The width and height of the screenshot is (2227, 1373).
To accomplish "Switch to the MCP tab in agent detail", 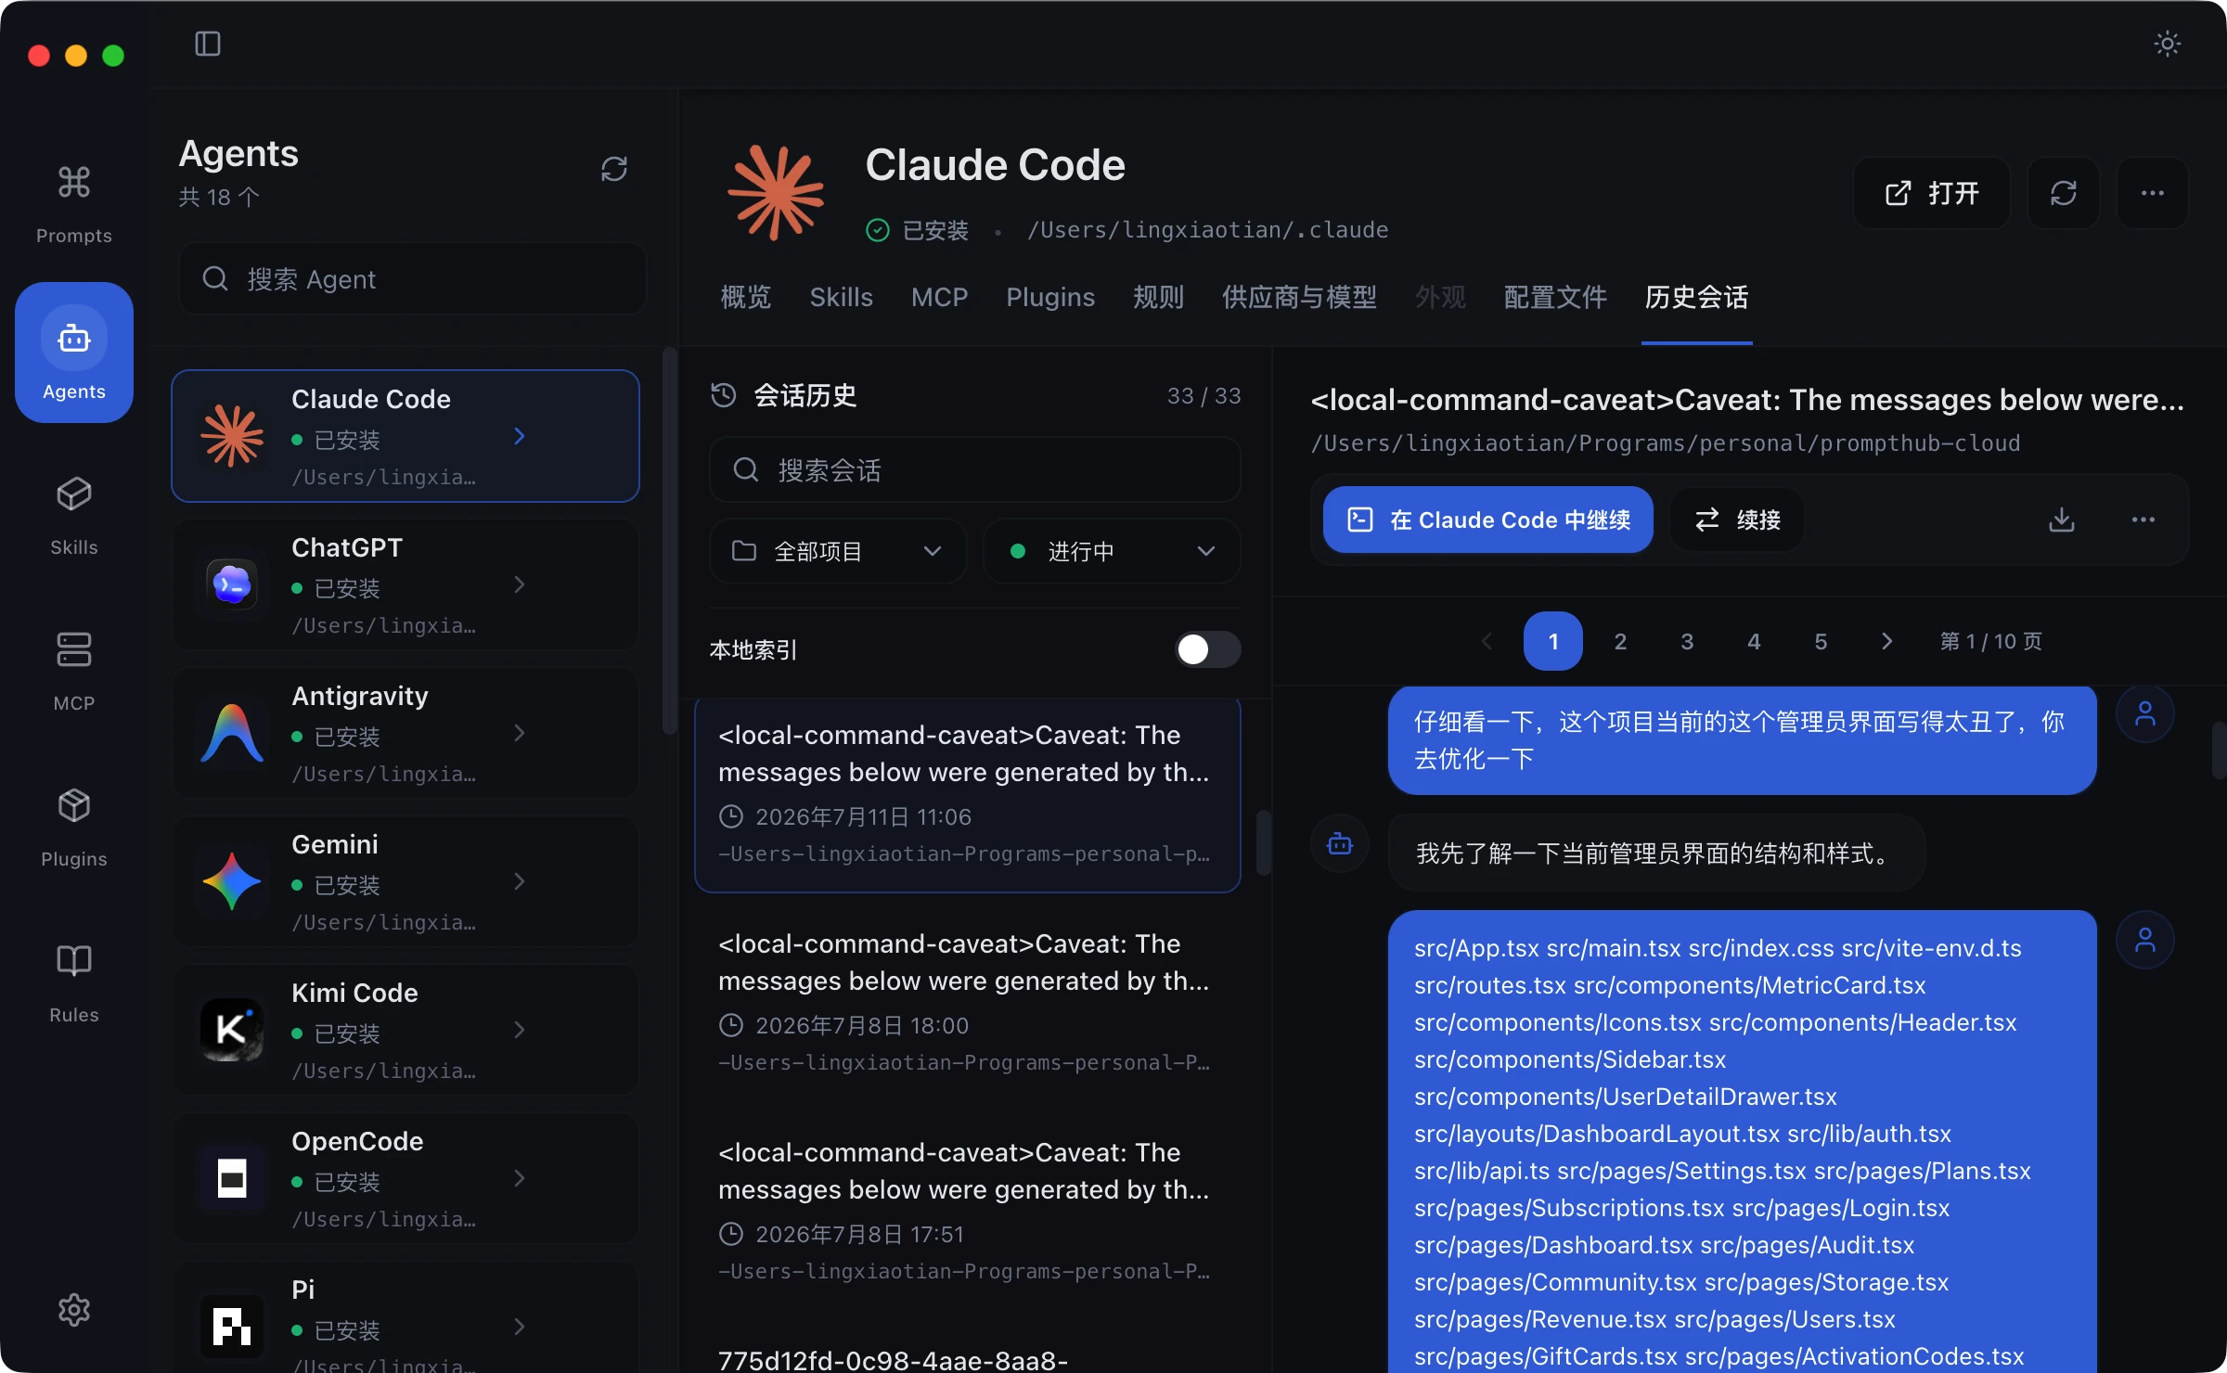I will tap(939, 297).
